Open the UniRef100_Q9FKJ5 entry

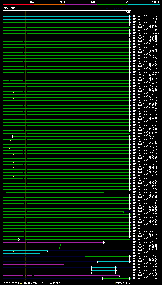145,159
